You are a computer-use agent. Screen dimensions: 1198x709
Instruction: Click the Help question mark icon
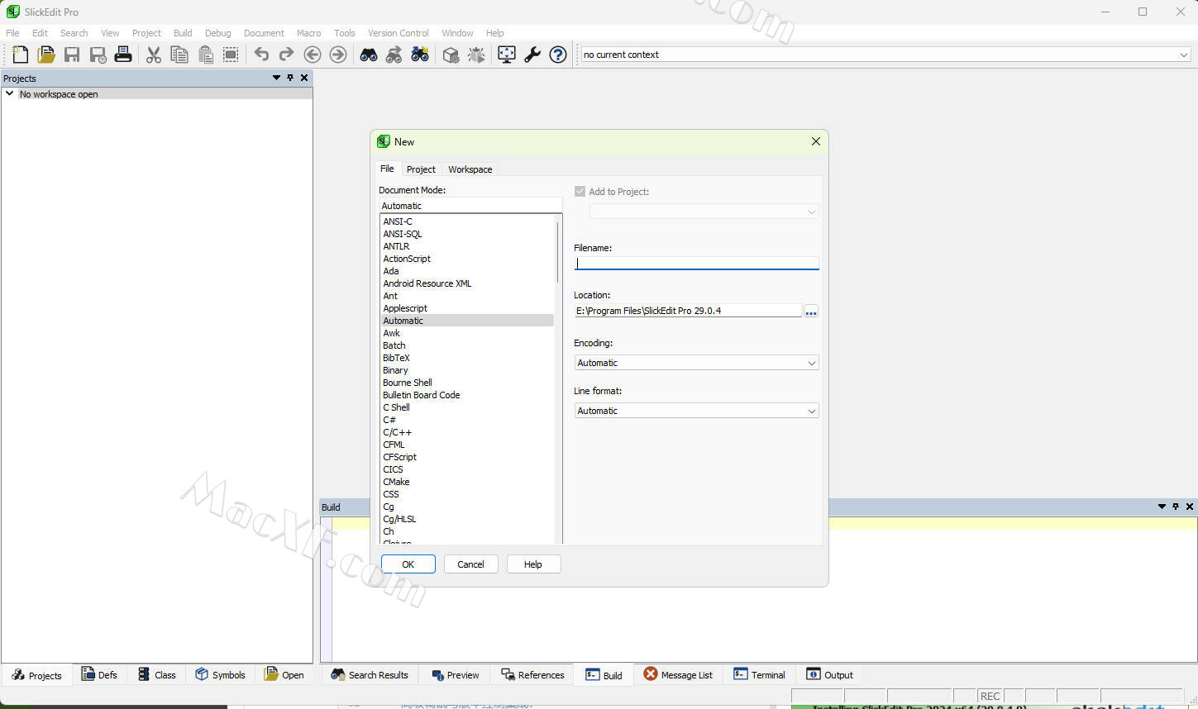pos(558,55)
